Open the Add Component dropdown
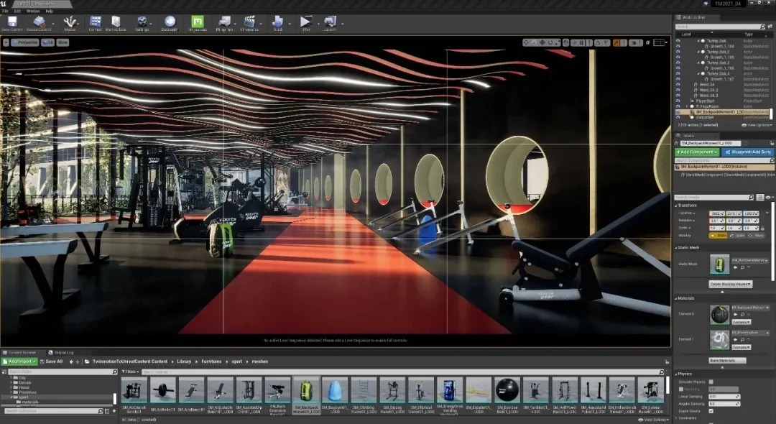 click(x=697, y=152)
